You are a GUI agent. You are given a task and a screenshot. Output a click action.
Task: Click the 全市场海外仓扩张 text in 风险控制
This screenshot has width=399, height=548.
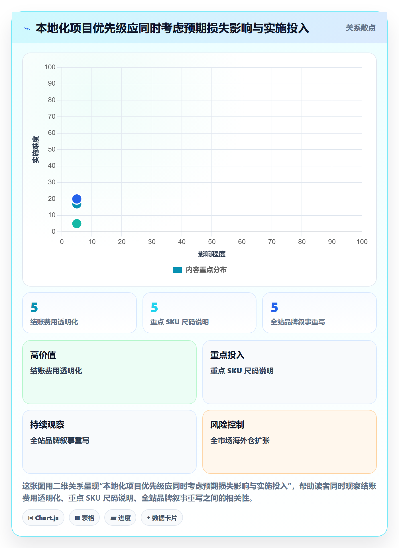coord(240,440)
